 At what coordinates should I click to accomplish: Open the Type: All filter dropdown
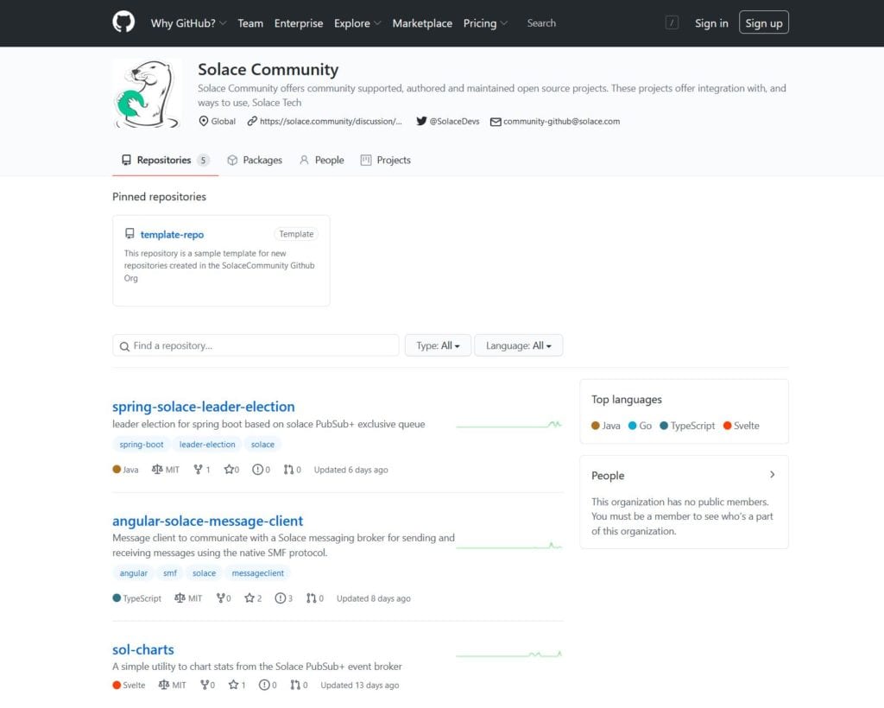(x=438, y=345)
